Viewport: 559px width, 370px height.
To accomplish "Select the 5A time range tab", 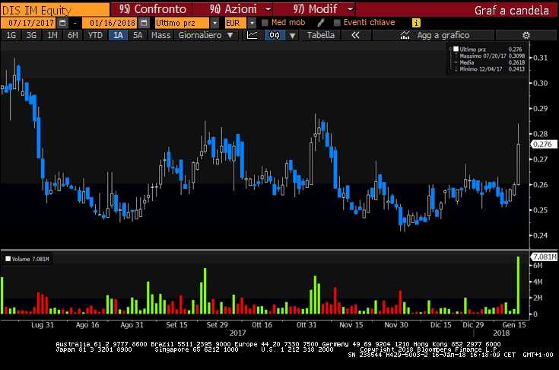I will (138, 35).
